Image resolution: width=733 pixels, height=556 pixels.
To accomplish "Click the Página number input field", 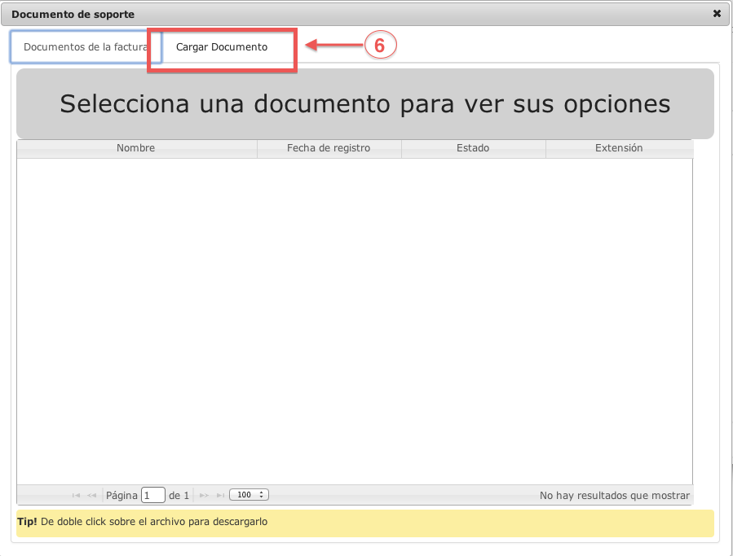I will (x=153, y=495).
